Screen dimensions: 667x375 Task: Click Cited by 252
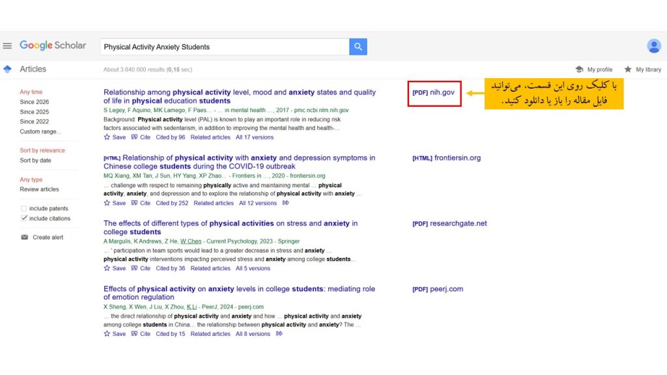click(172, 203)
